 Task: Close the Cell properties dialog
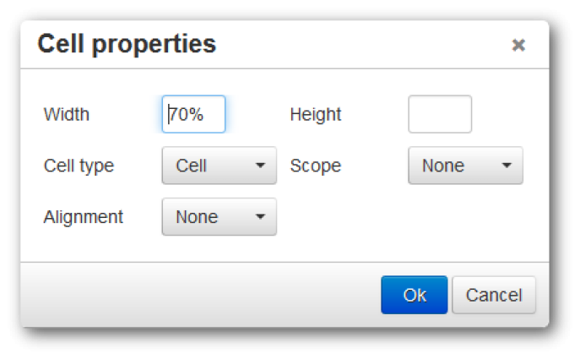(518, 46)
